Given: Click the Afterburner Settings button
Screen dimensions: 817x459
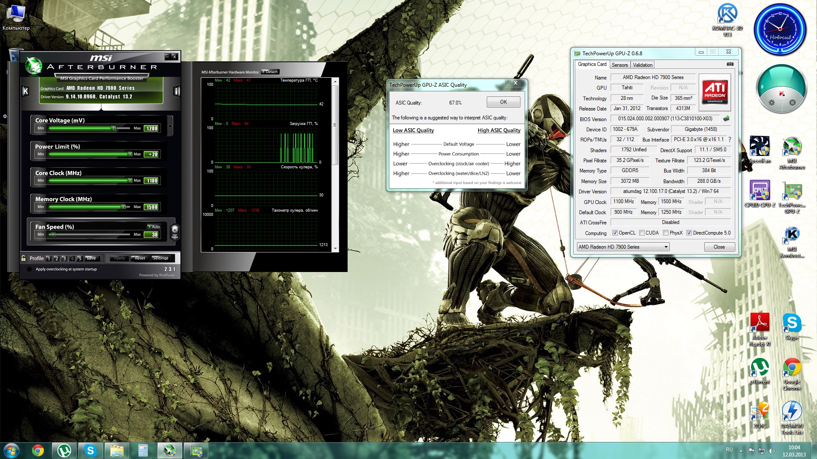Looking at the screenshot, I should pos(160,258).
